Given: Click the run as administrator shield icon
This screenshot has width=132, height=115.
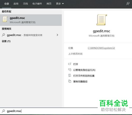Looking at the screenshot, I should click(x=70, y=70).
